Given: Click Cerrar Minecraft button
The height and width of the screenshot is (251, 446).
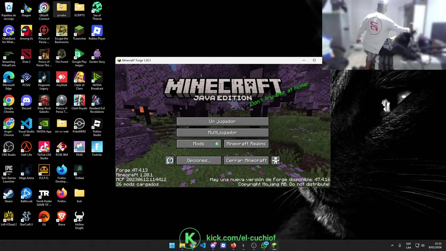Looking at the screenshot, I should [246, 160].
